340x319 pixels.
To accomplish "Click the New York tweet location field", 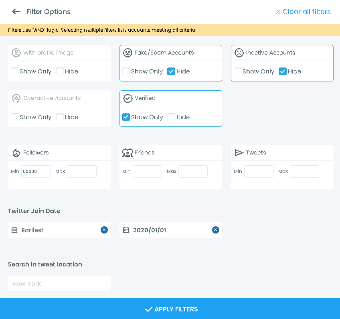I will tap(59, 283).
